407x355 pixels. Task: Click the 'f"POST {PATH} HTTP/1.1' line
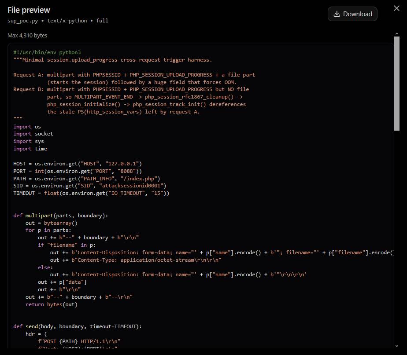(x=79, y=341)
